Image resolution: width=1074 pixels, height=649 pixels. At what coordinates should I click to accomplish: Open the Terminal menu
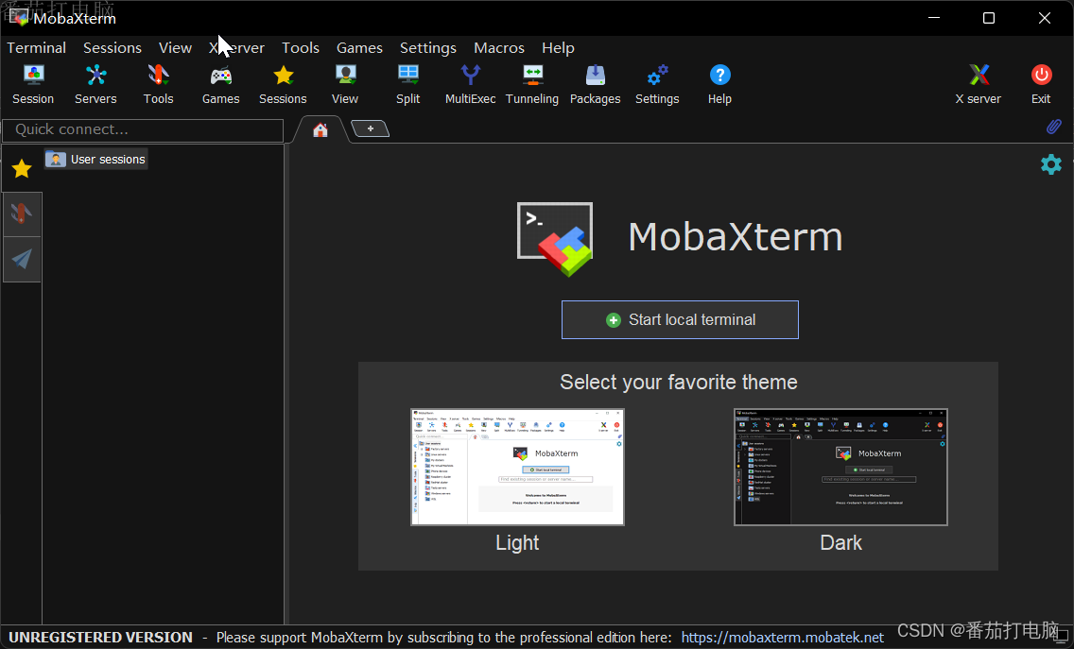(36, 47)
